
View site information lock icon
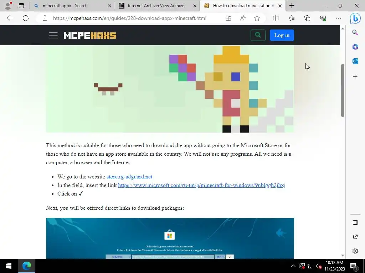pyautogui.click(x=45, y=18)
